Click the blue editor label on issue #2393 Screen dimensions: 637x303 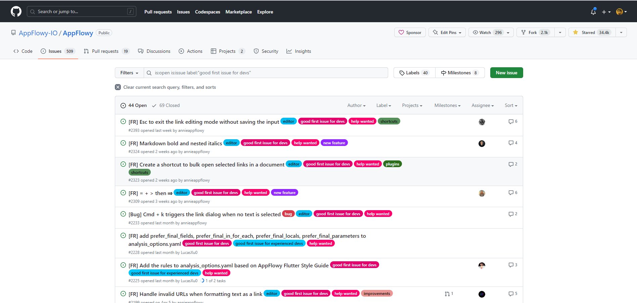click(288, 121)
